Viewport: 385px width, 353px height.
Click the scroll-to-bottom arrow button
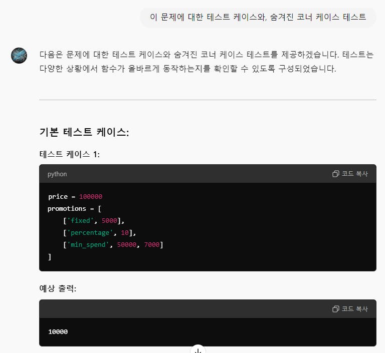198,350
